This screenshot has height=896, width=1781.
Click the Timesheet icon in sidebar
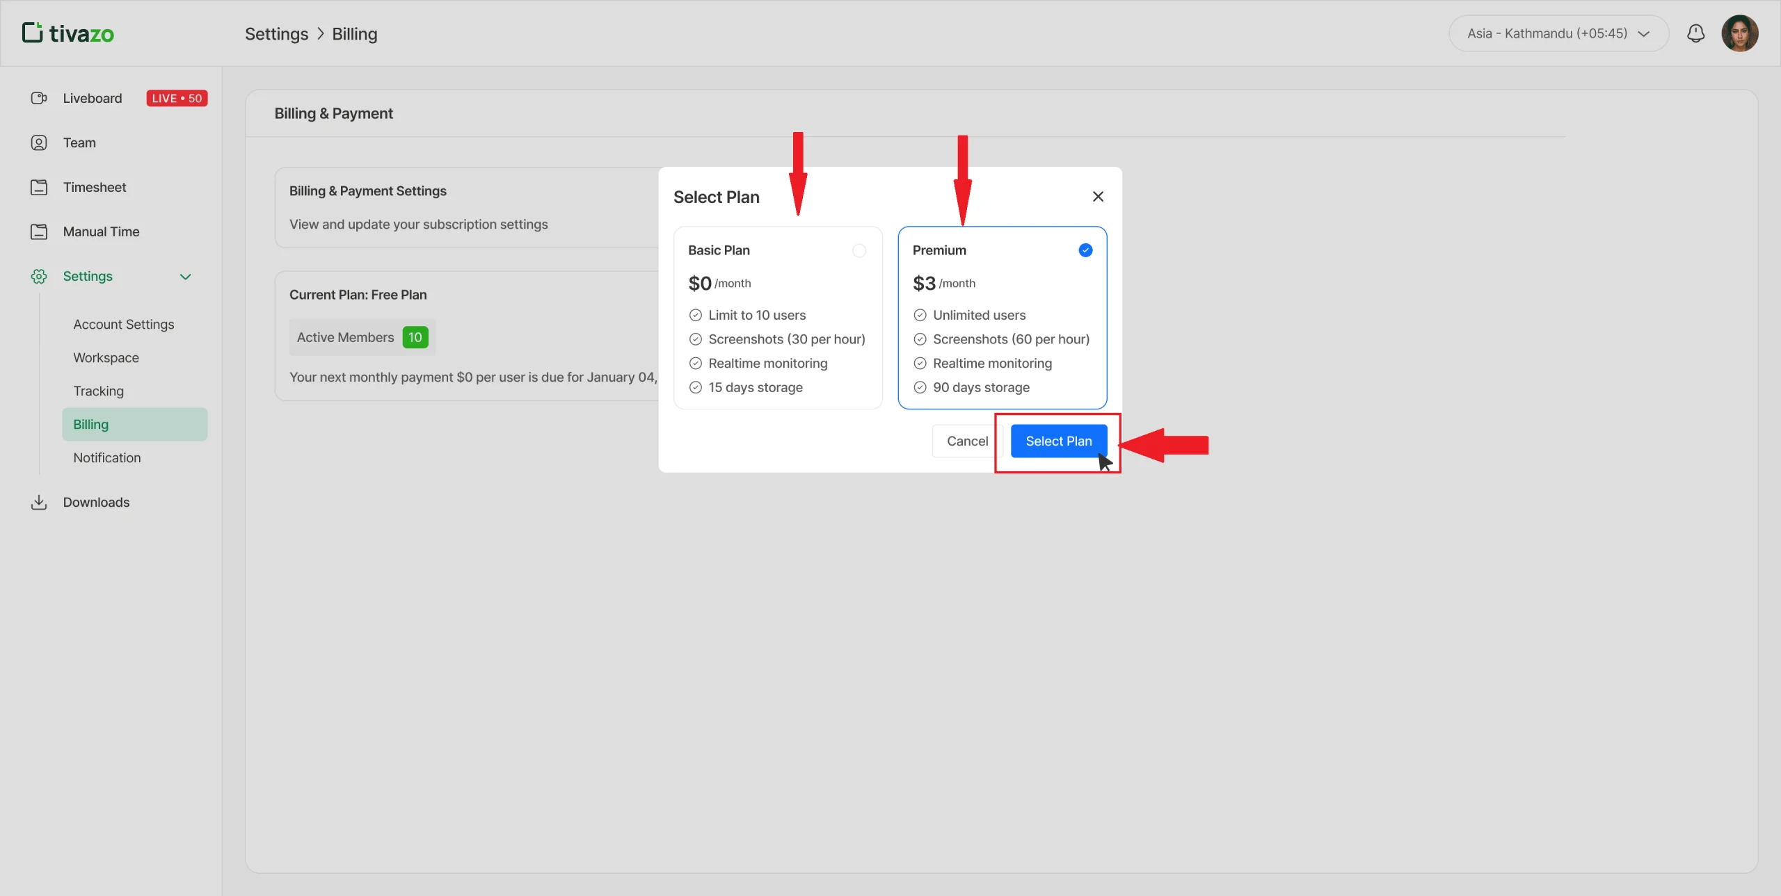click(39, 187)
